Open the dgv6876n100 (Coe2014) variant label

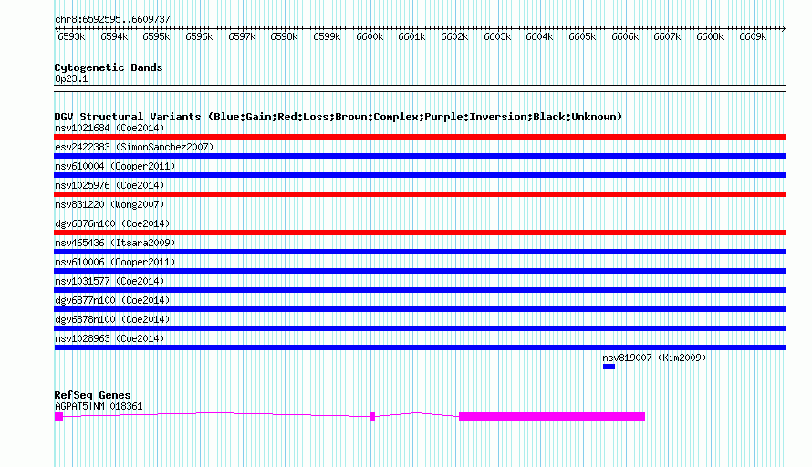tap(112, 223)
